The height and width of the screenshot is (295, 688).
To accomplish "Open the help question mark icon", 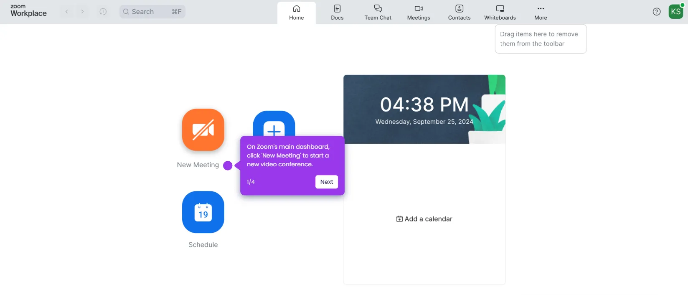I will pyautogui.click(x=657, y=12).
